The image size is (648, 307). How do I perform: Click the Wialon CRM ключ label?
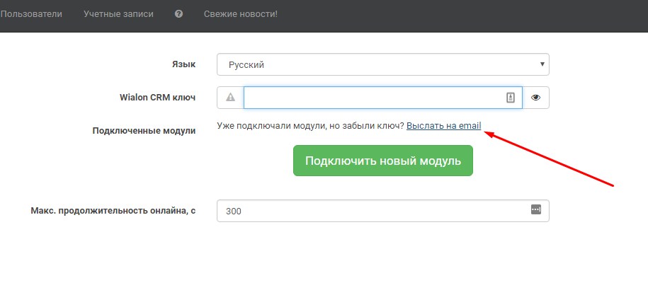[157, 97]
